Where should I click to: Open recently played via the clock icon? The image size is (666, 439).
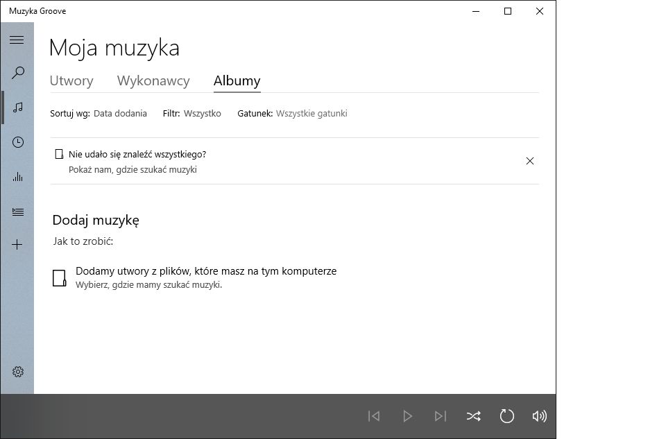click(x=17, y=142)
